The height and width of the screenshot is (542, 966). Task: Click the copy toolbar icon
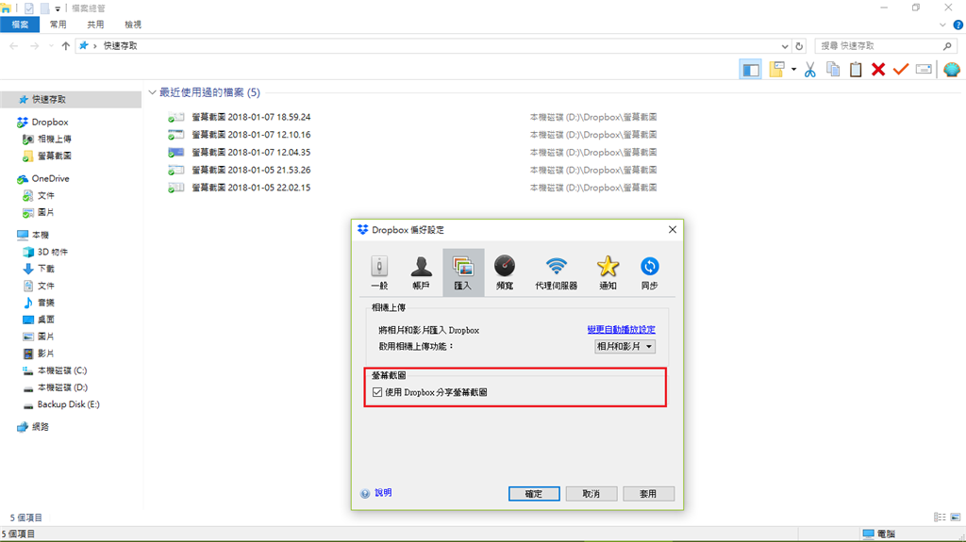tap(833, 70)
